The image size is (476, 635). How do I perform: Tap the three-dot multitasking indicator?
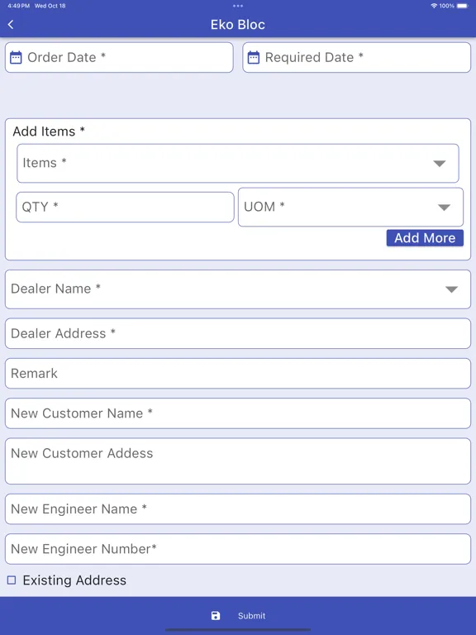click(x=238, y=6)
